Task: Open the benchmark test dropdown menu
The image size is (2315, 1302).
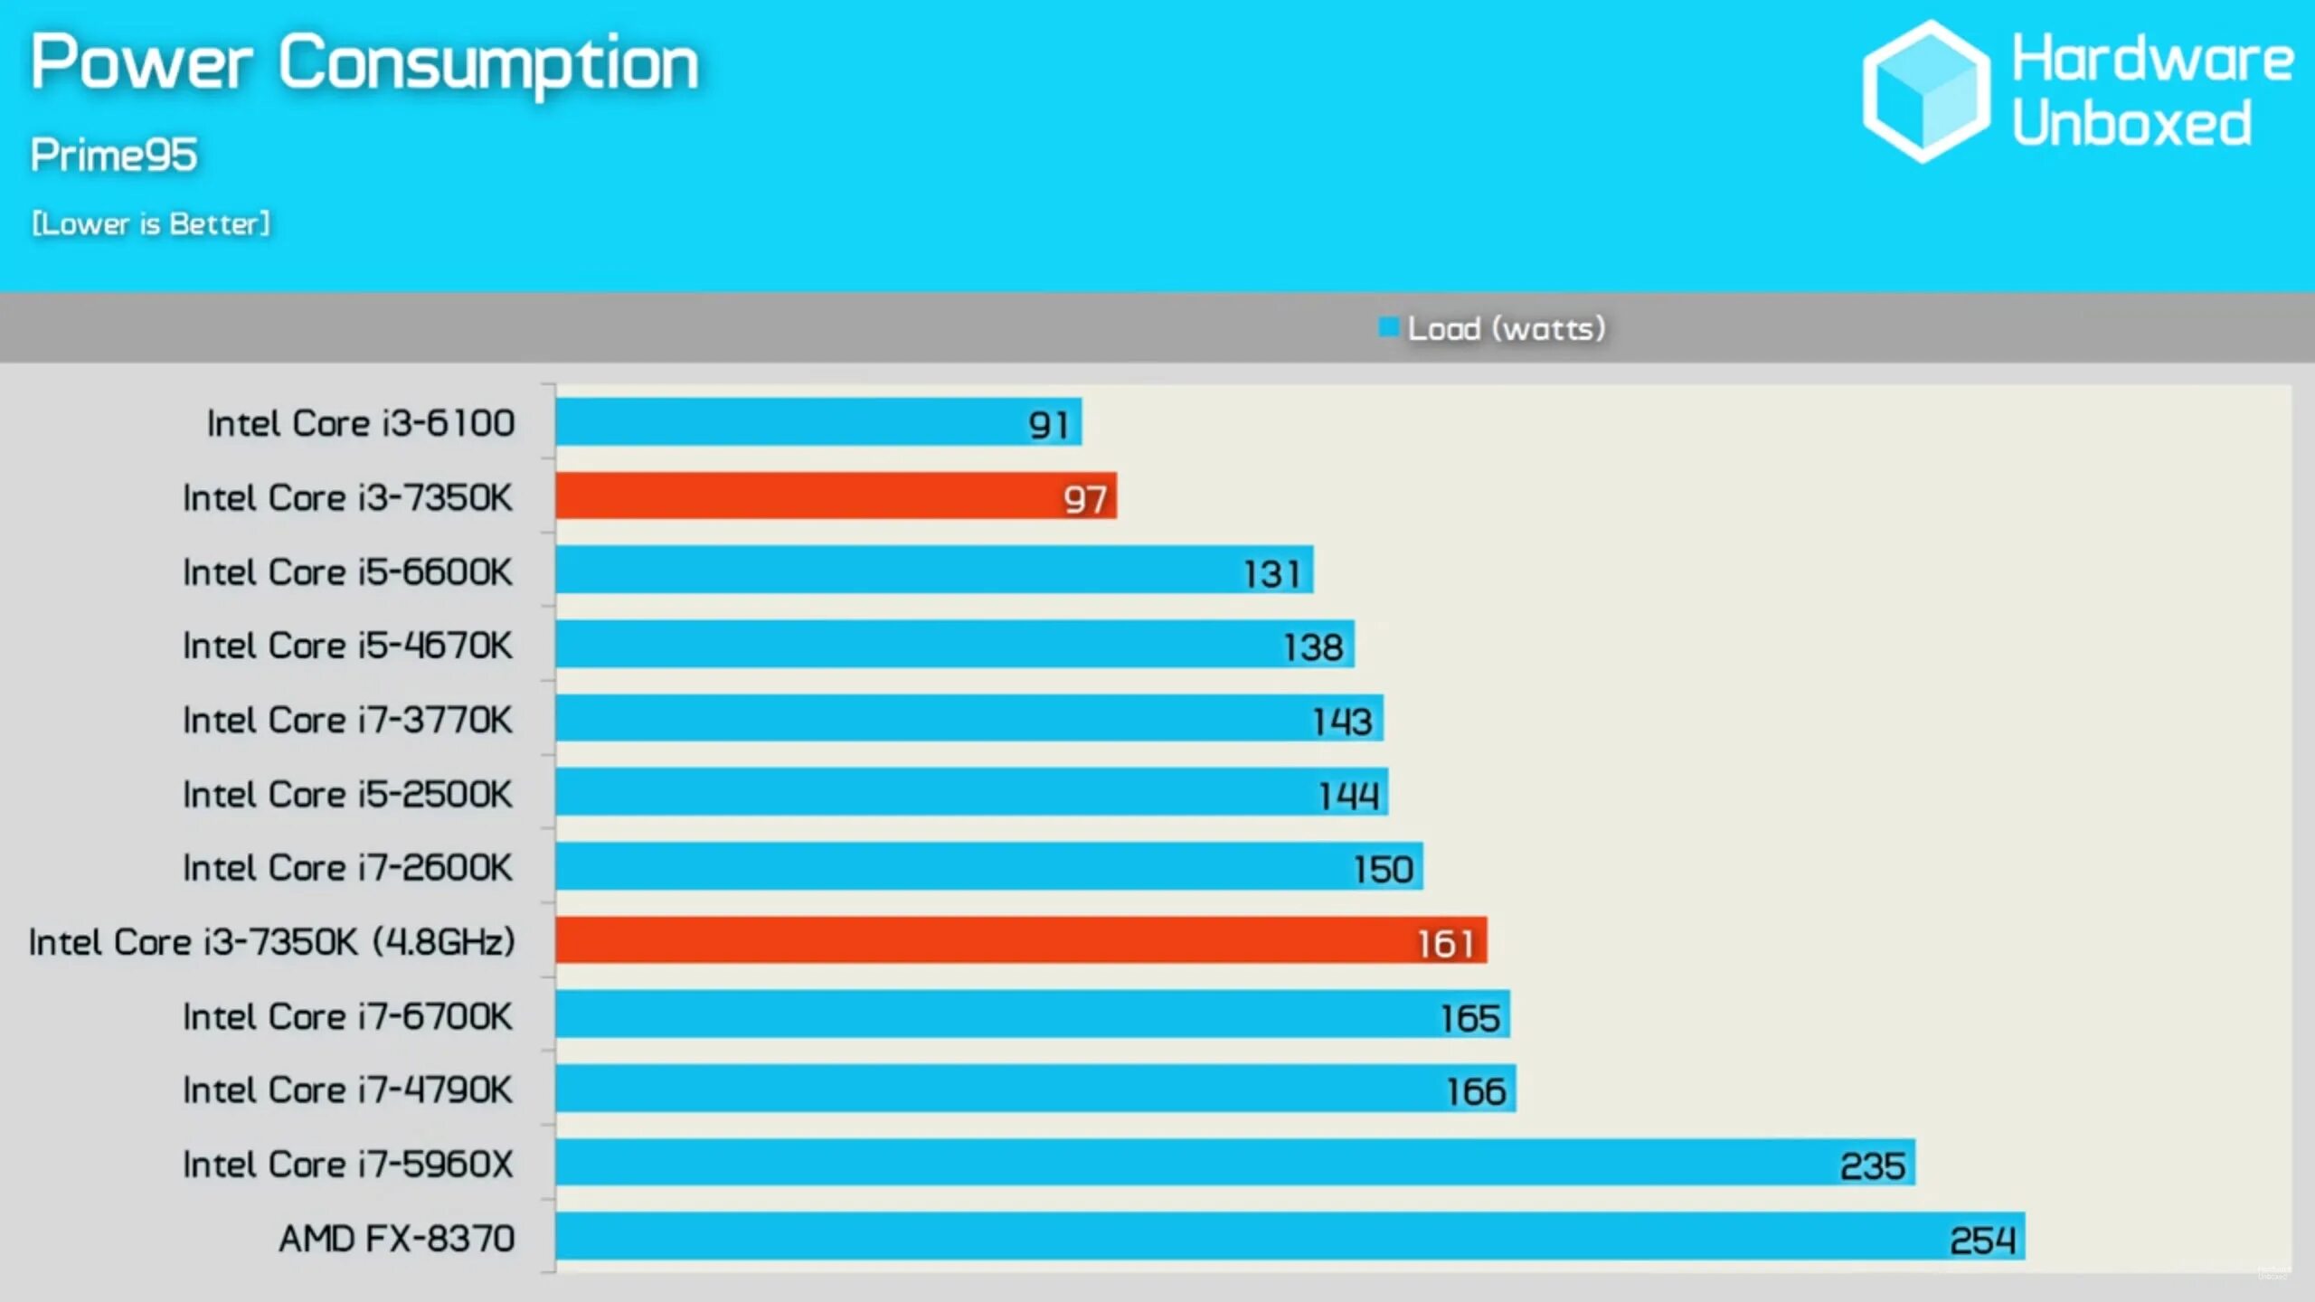Action: click(111, 155)
